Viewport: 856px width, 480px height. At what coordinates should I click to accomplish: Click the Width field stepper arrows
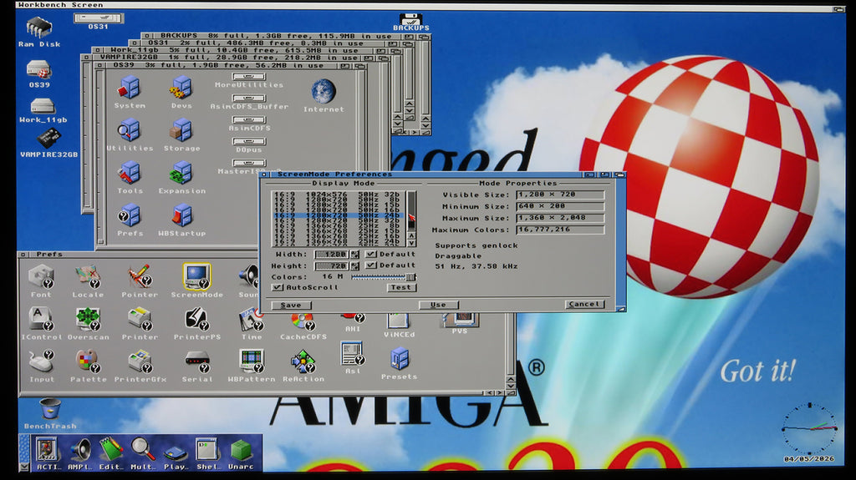click(x=355, y=254)
